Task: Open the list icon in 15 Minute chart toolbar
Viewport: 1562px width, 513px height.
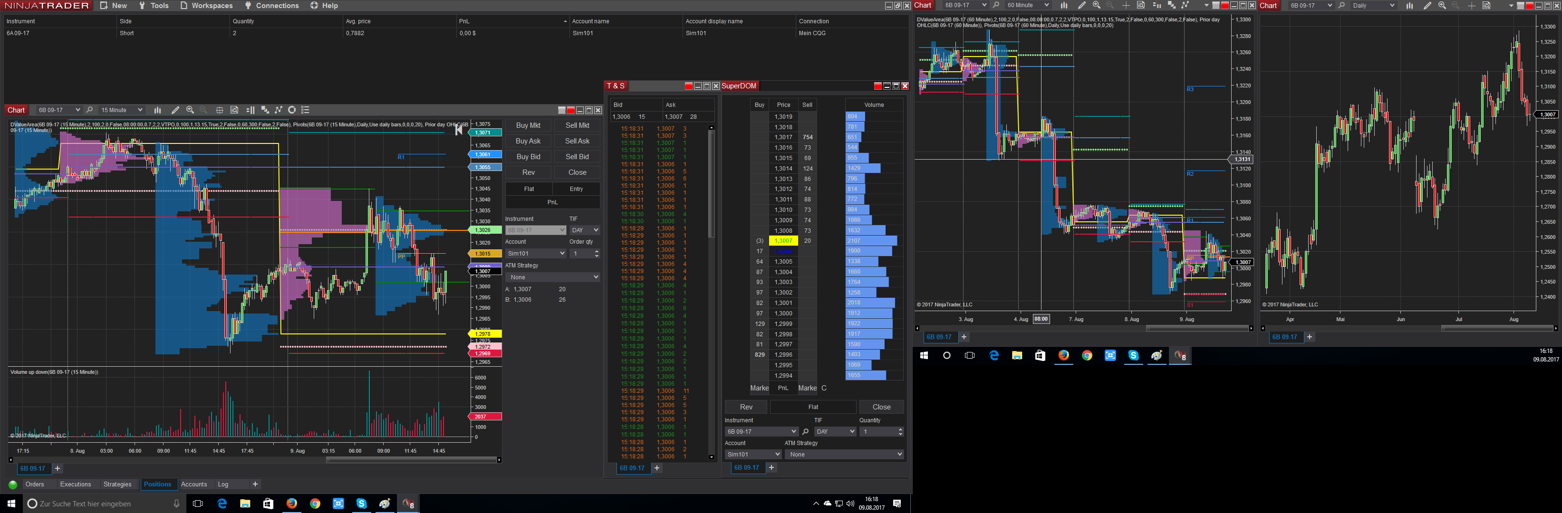Action: 306,110
